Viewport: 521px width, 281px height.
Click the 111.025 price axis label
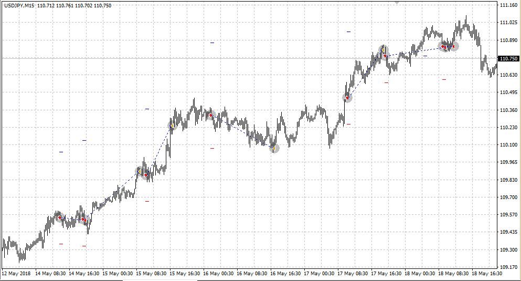[x=508, y=23]
